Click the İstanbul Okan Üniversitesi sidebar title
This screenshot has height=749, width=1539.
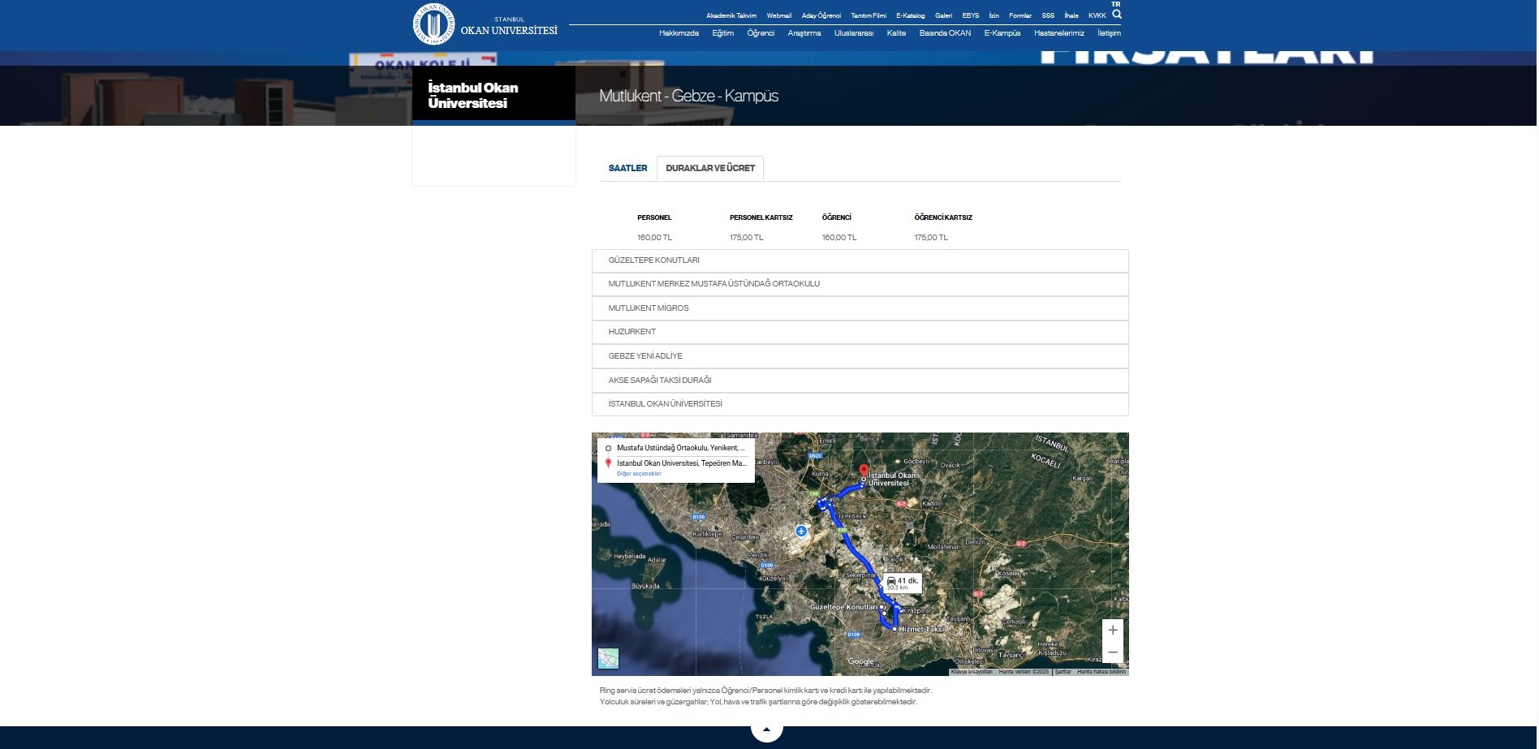[x=473, y=95]
